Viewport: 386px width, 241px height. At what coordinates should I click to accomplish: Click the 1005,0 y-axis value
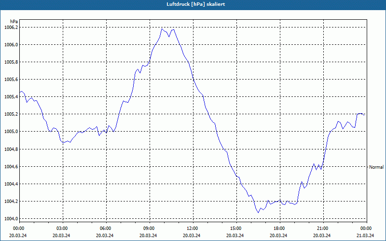pyautogui.click(x=11, y=132)
